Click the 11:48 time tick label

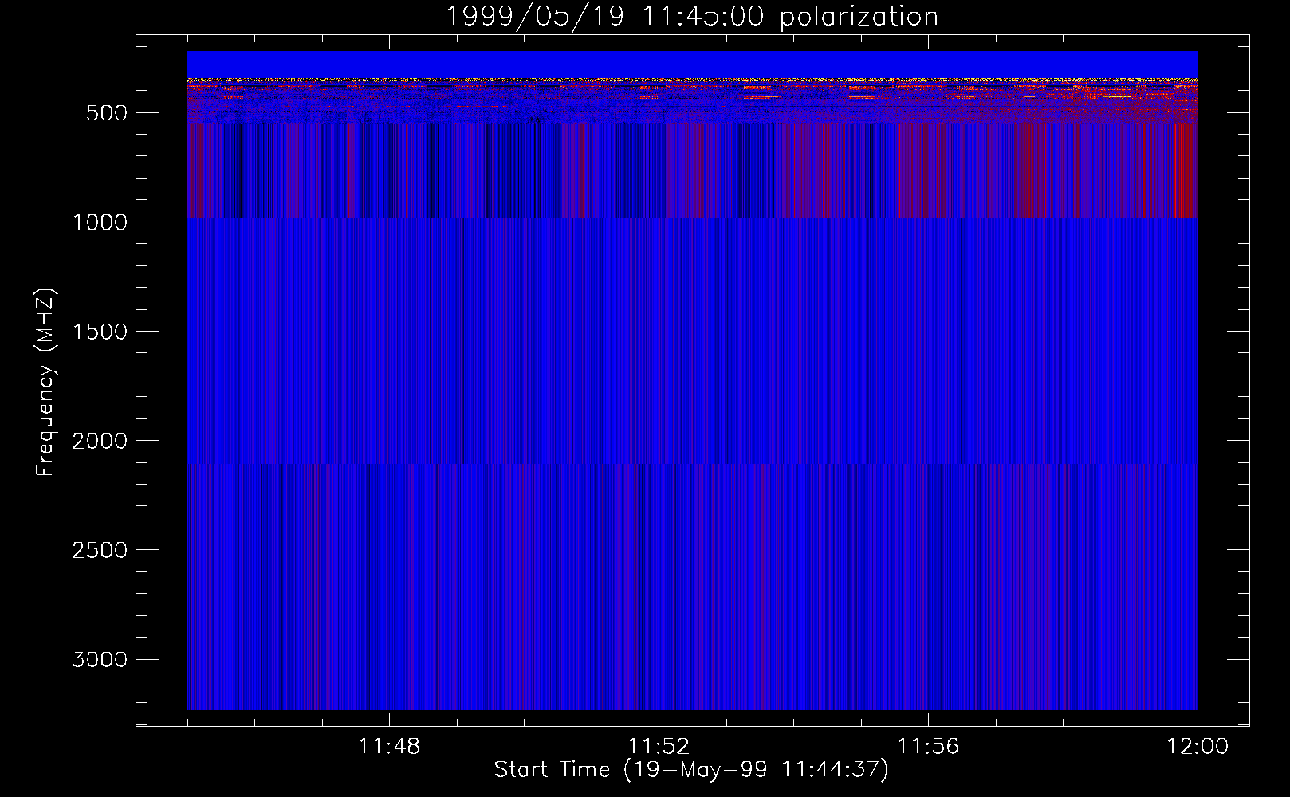click(x=389, y=747)
